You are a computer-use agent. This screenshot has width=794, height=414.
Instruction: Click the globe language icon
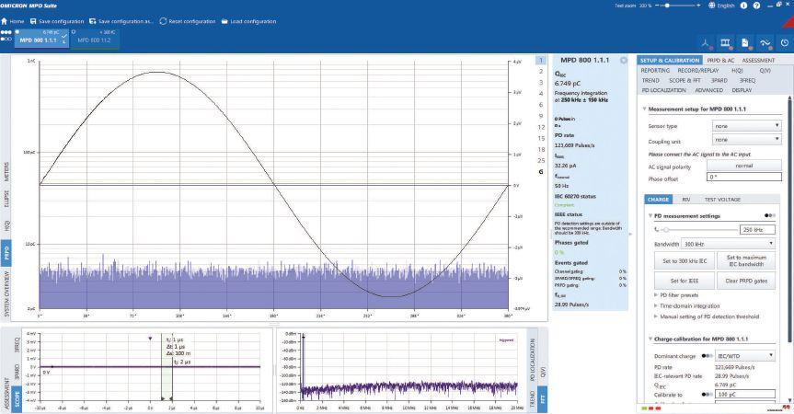click(711, 6)
